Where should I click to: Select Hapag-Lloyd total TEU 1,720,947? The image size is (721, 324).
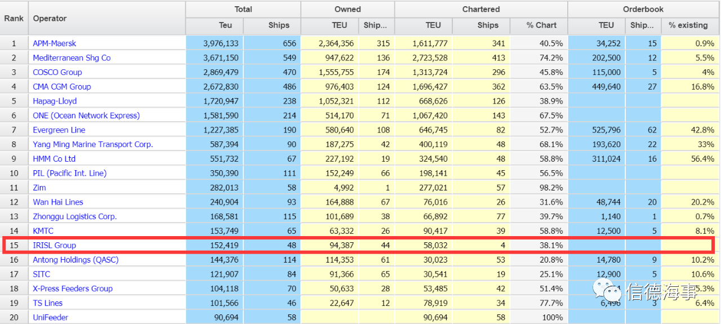click(221, 101)
